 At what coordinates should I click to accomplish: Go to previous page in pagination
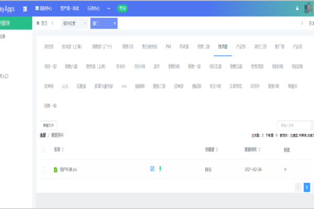tap(298, 188)
